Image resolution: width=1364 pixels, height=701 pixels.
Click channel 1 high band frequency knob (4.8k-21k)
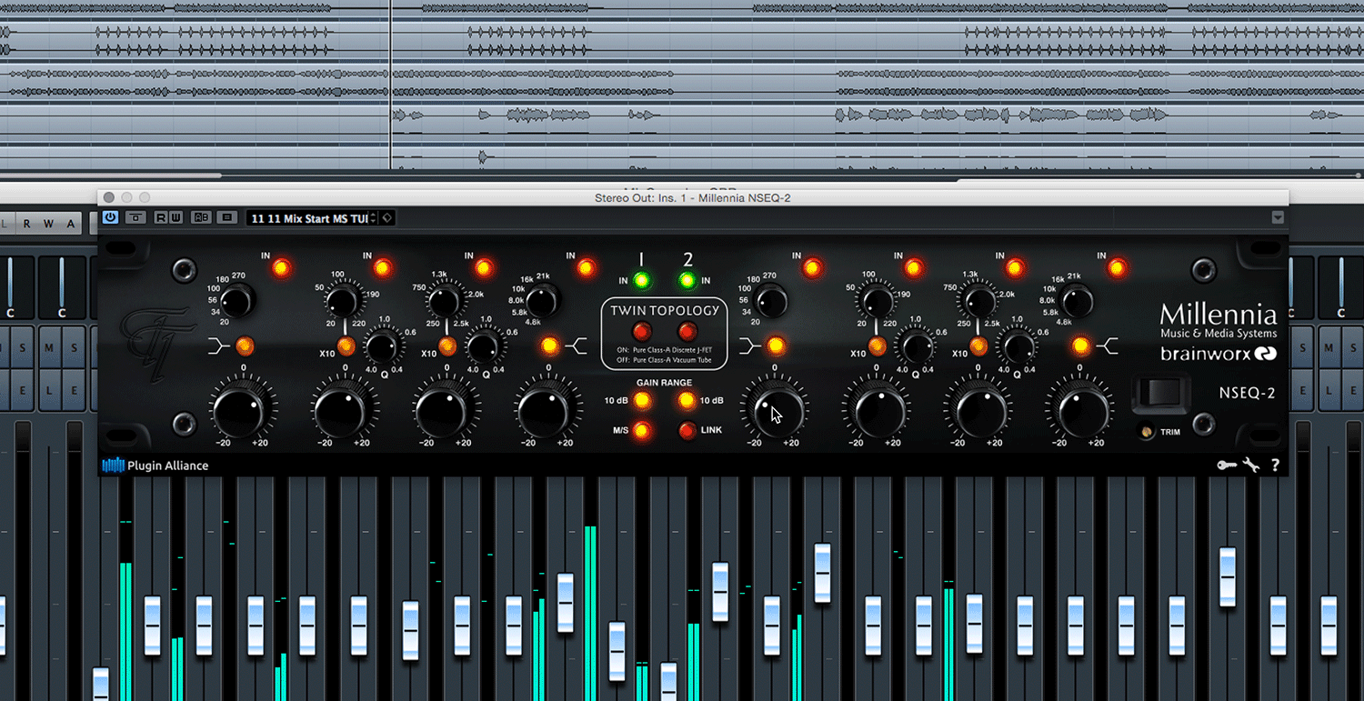tap(543, 300)
